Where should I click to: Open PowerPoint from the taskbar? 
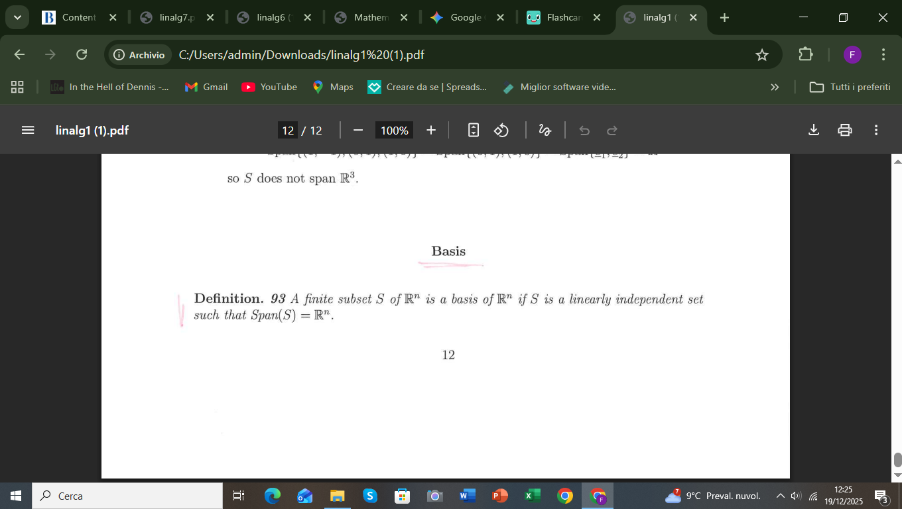(499, 496)
